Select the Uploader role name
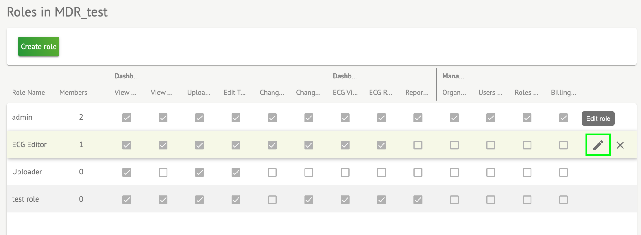 27,172
